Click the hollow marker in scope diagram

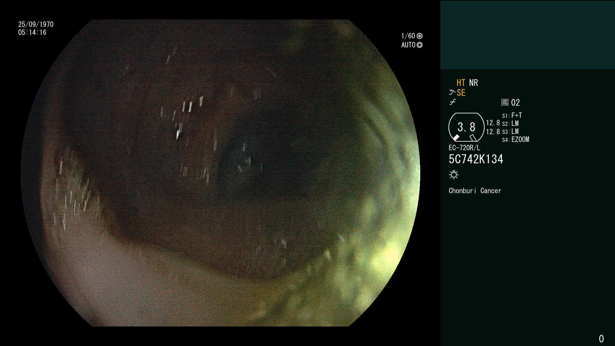coord(473,138)
